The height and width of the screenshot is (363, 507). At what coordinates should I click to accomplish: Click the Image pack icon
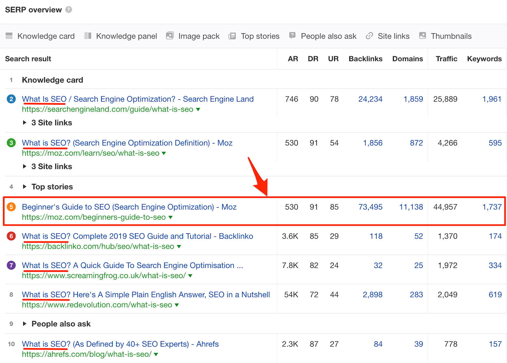pos(170,36)
